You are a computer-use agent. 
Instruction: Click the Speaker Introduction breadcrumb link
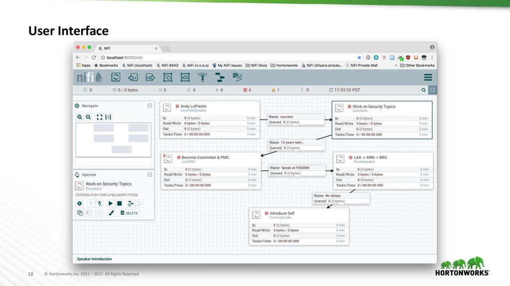pos(94,259)
